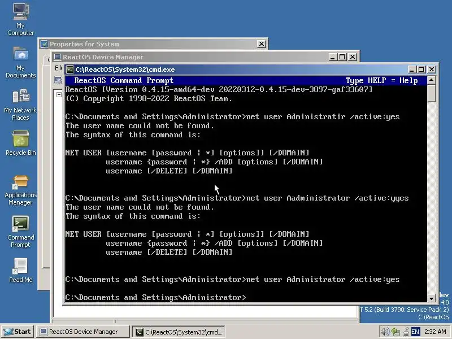This screenshot has height=339, width=452.
Task: Click the Device Manager toolbar computer icon
Action: (58, 80)
